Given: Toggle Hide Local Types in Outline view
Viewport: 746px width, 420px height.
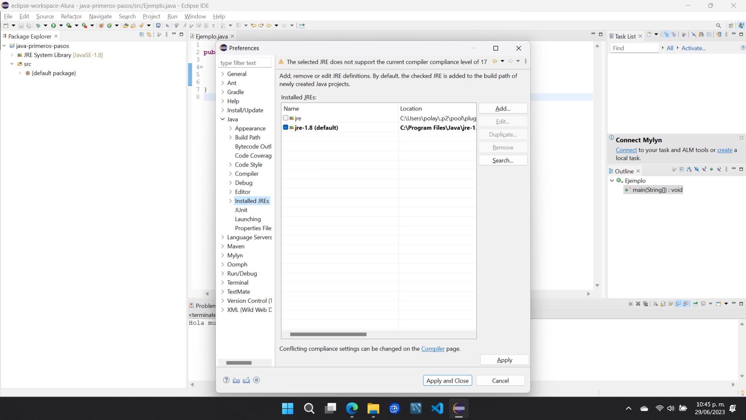Looking at the screenshot, I should (x=719, y=170).
